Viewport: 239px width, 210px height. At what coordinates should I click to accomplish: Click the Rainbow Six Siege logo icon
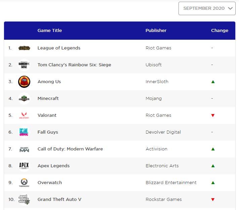point(24,65)
